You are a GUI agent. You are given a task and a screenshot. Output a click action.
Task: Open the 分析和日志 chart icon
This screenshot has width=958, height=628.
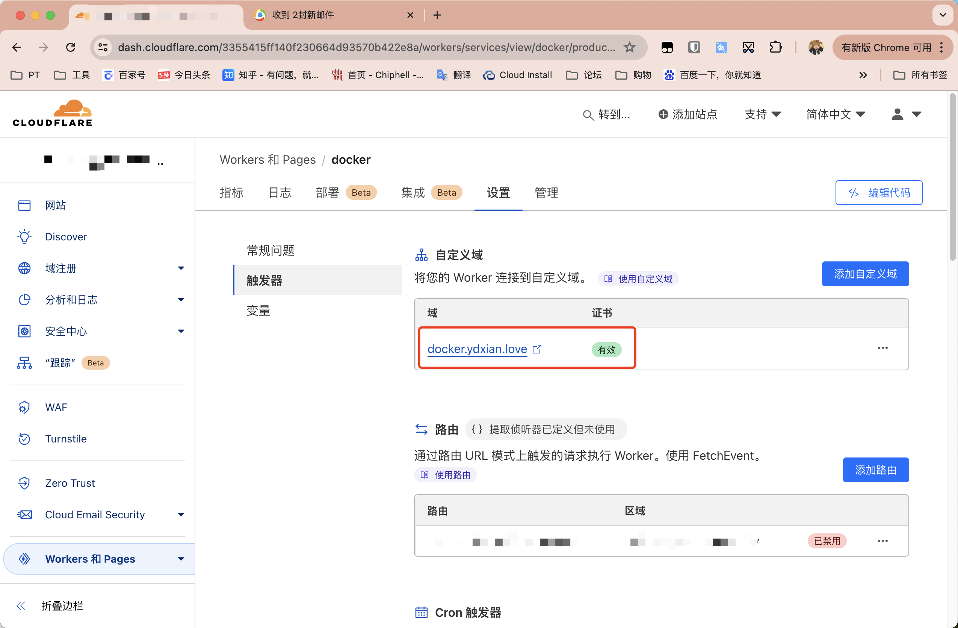(24, 300)
